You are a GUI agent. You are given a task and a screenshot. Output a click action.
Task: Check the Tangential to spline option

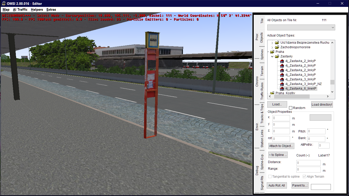270,177
